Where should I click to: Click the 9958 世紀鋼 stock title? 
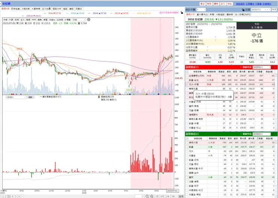[x=195, y=19]
